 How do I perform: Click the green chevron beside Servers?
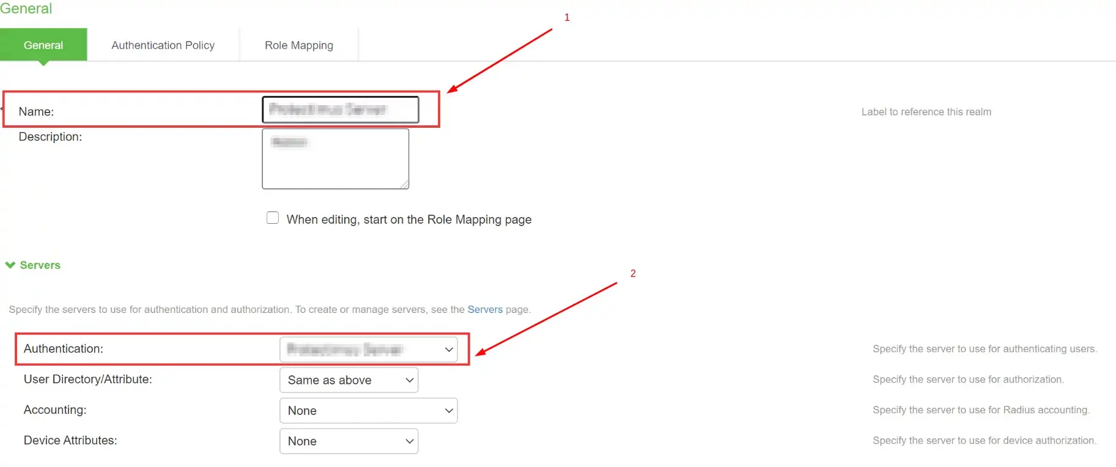[x=10, y=265]
